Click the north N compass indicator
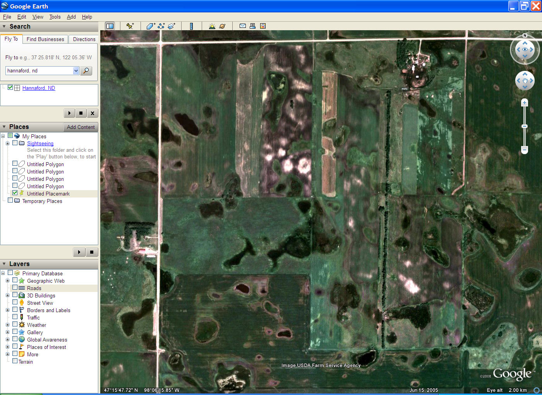The width and height of the screenshot is (542, 395). (x=525, y=36)
